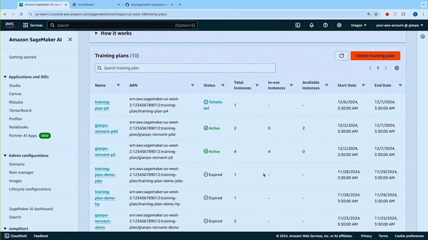Viewport: 428px width, 240px height.
Task: Open the training-plan-p4 link
Action: [102, 105]
